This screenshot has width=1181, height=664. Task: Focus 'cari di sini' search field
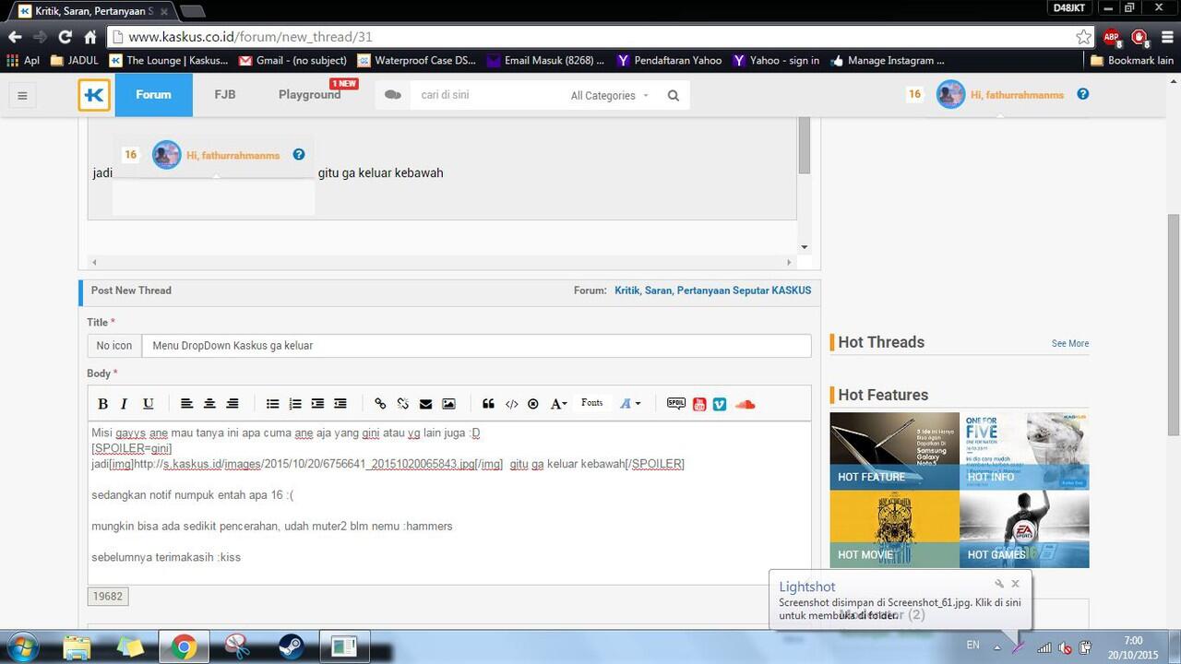tap(487, 95)
